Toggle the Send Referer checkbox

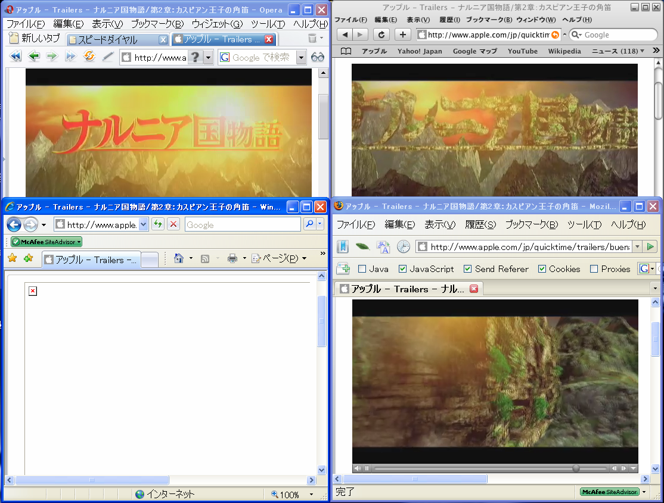(x=467, y=269)
